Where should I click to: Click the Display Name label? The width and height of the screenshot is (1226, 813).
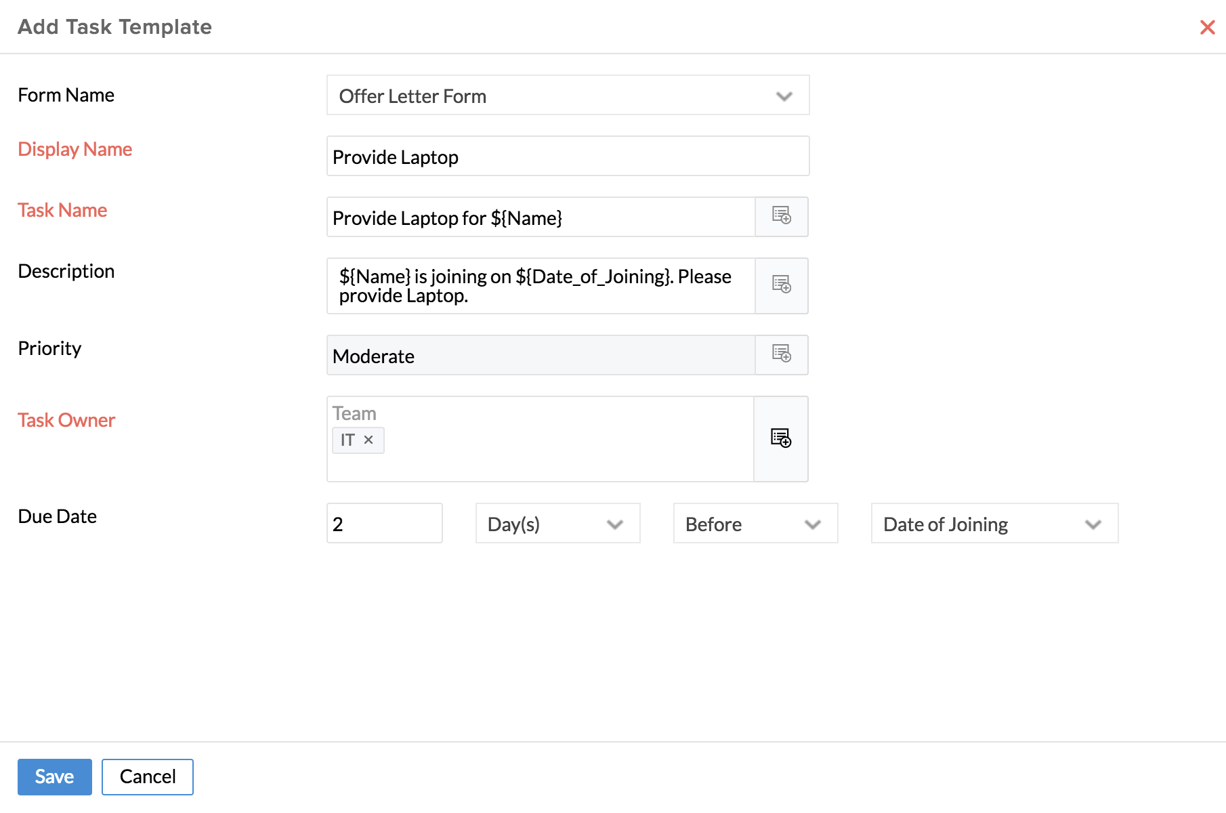[75, 149]
